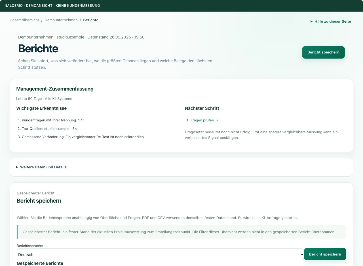Click the large 'Berichte' page title

pos(38,49)
